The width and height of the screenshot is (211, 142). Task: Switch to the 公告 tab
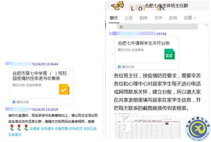tap(129, 18)
